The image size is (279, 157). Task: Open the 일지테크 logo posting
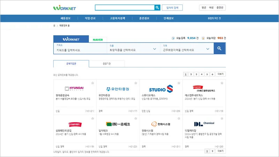pos(118,124)
